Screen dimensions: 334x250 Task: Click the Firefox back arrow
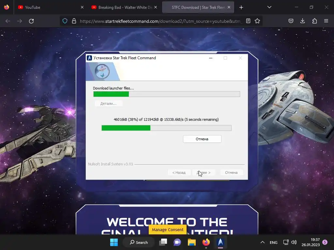[x=8, y=21]
